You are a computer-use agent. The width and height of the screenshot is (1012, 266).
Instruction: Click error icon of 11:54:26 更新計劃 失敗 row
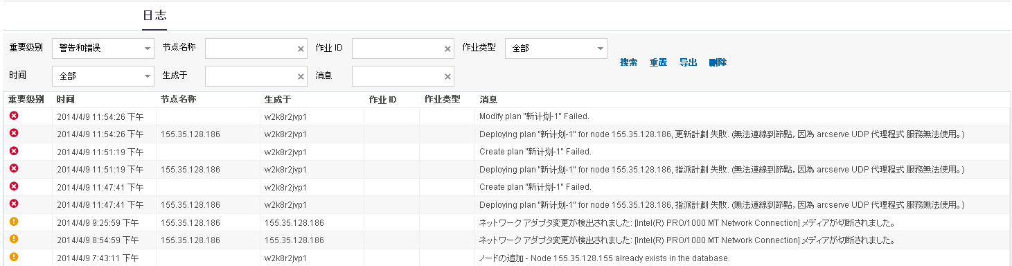14,133
